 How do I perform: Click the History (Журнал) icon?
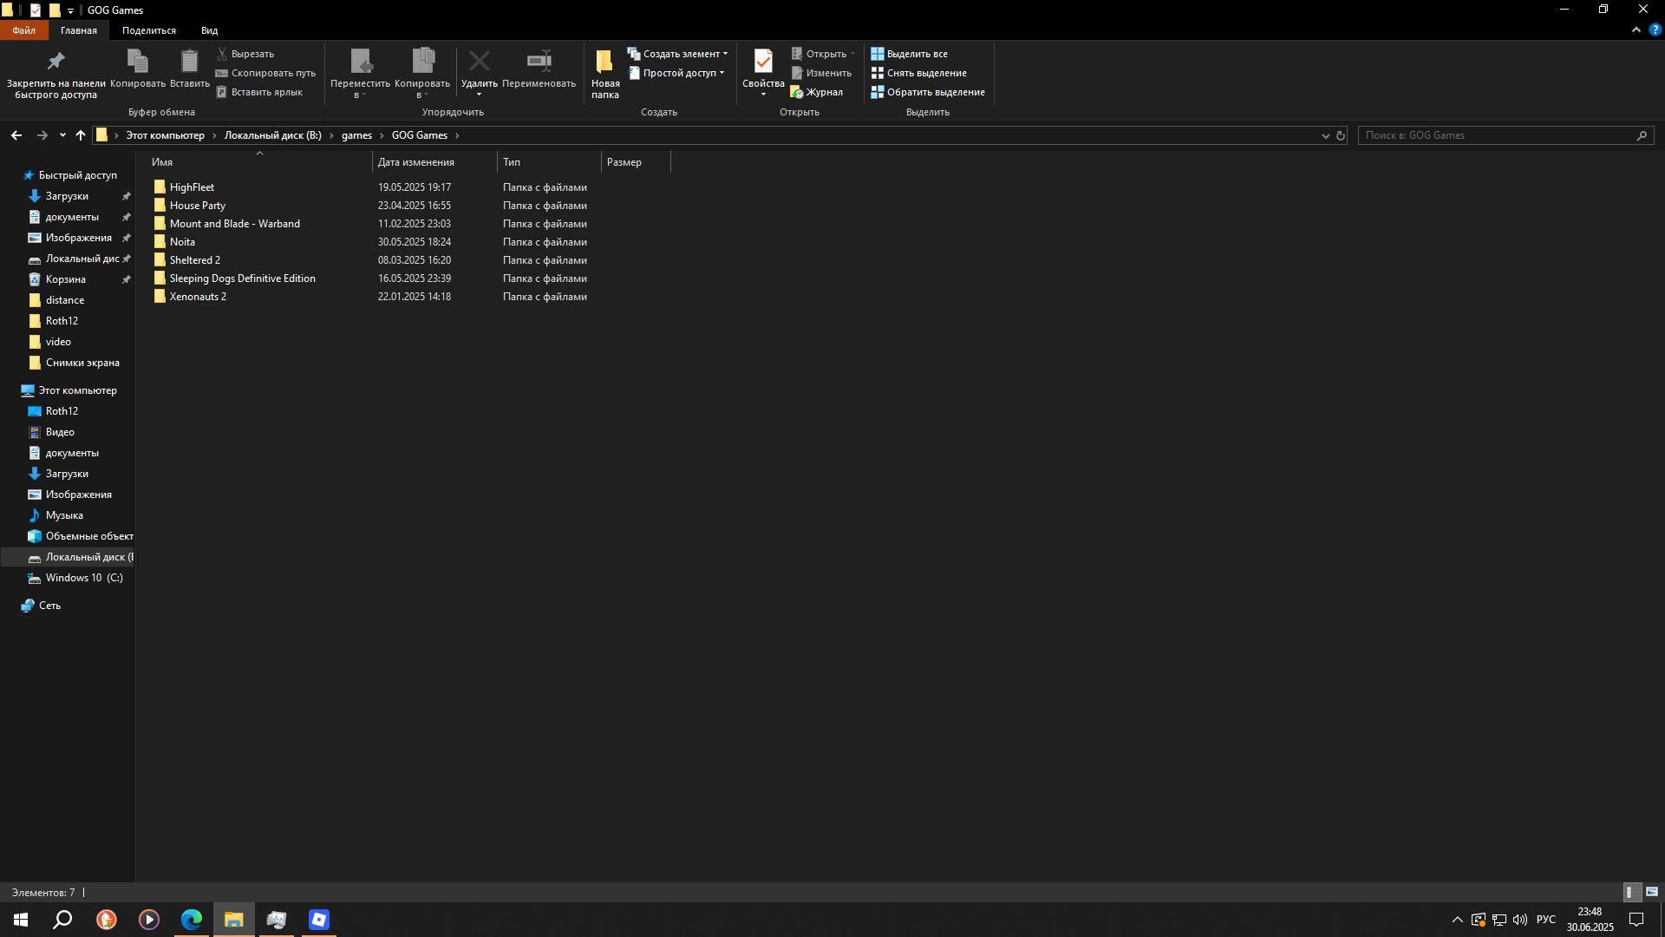pos(797,92)
